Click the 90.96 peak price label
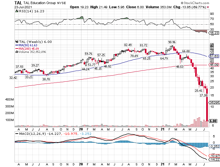The width and height of the screenshot is (220, 167). (172, 42)
